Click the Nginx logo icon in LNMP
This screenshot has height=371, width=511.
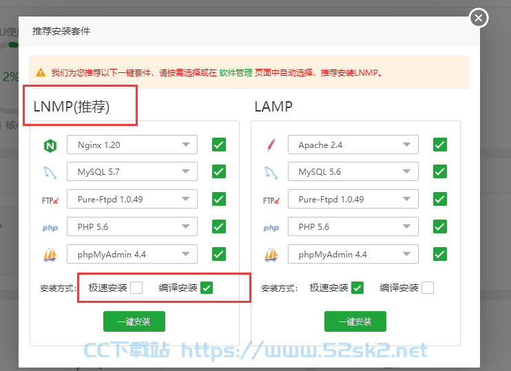(50, 146)
